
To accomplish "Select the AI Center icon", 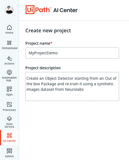I will click(9, 135).
